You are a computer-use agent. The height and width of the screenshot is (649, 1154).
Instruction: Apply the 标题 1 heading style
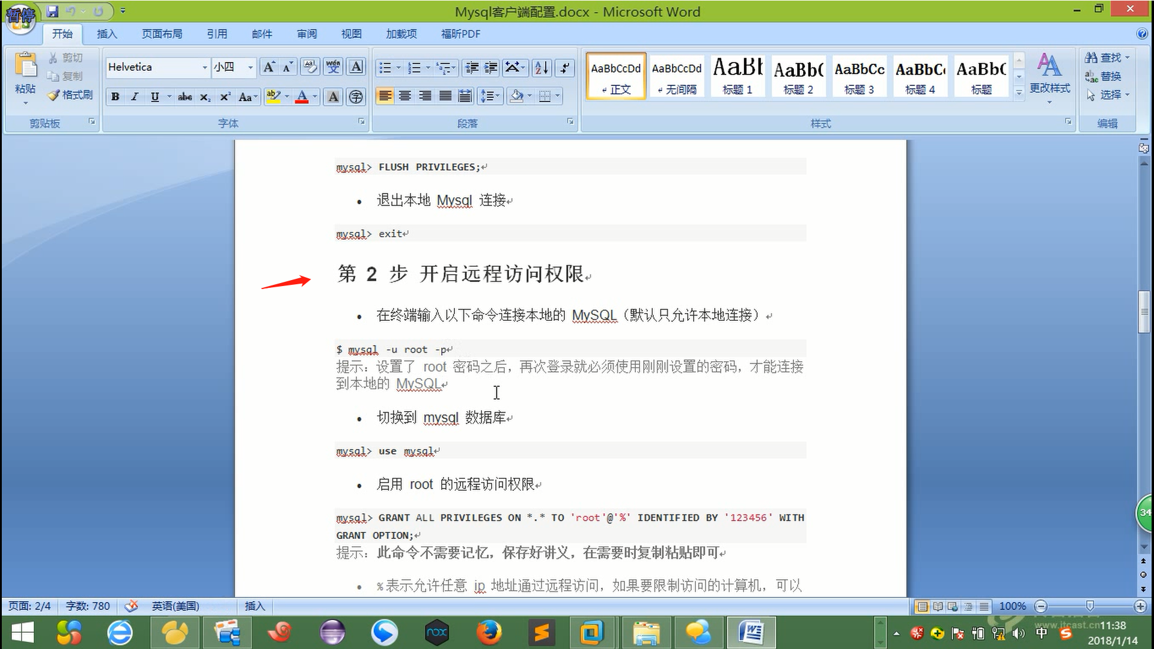pos(737,76)
